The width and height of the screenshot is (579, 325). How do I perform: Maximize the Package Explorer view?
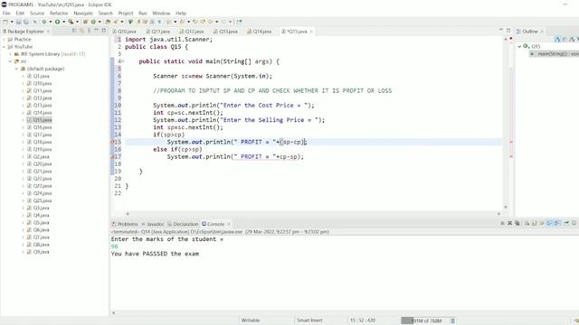104,31
